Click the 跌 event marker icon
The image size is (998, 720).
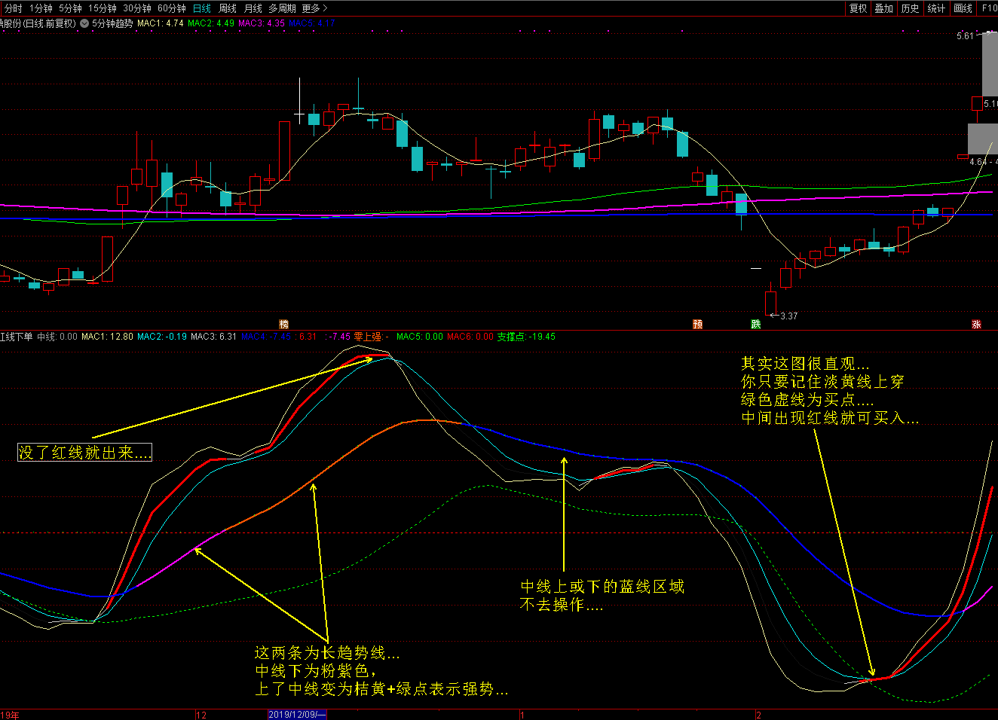point(755,324)
